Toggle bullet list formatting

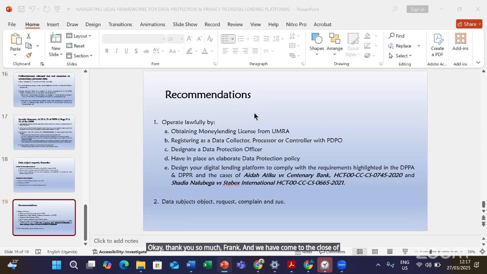[225, 39]
